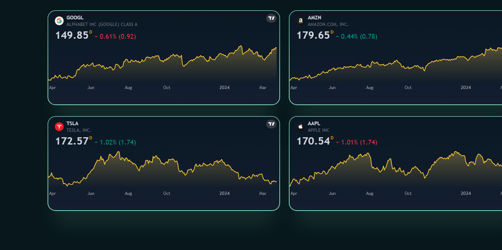Click the Aug axis label on TSLA chart
Image resolution: width=502 pixels, height=250 pixels.
pyautogui.click(x=128, y=193)
